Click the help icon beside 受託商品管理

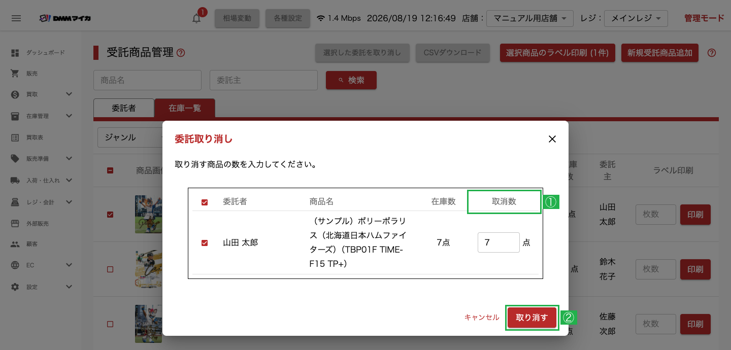(x=181, y=53)
